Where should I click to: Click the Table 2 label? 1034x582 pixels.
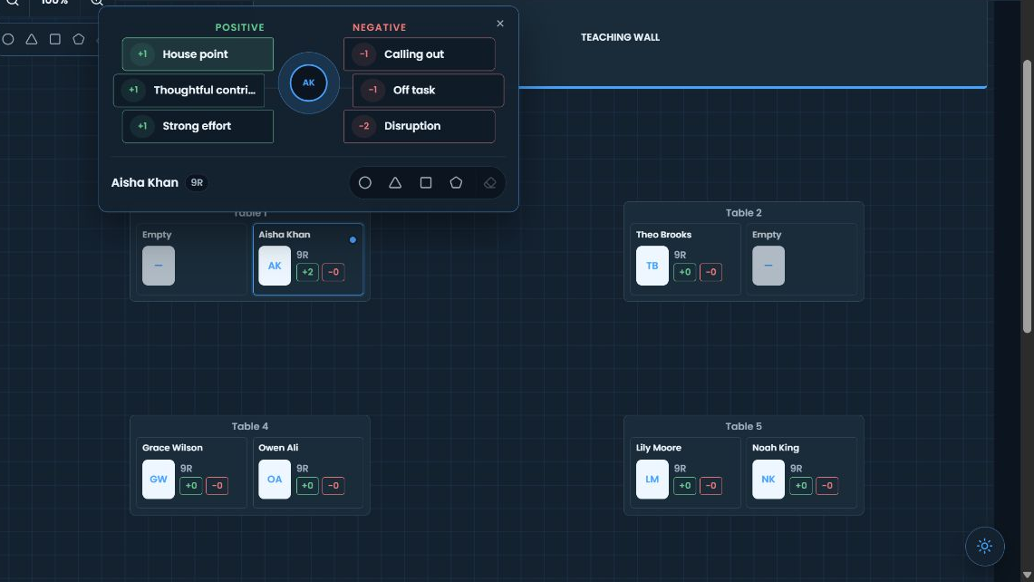coord(743,212)
